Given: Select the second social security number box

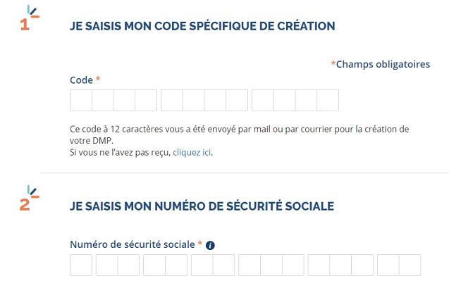Looking at the screenshot, I should [106, 265].
